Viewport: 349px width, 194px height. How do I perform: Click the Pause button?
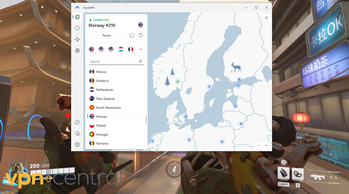click(x=106, y=35)
